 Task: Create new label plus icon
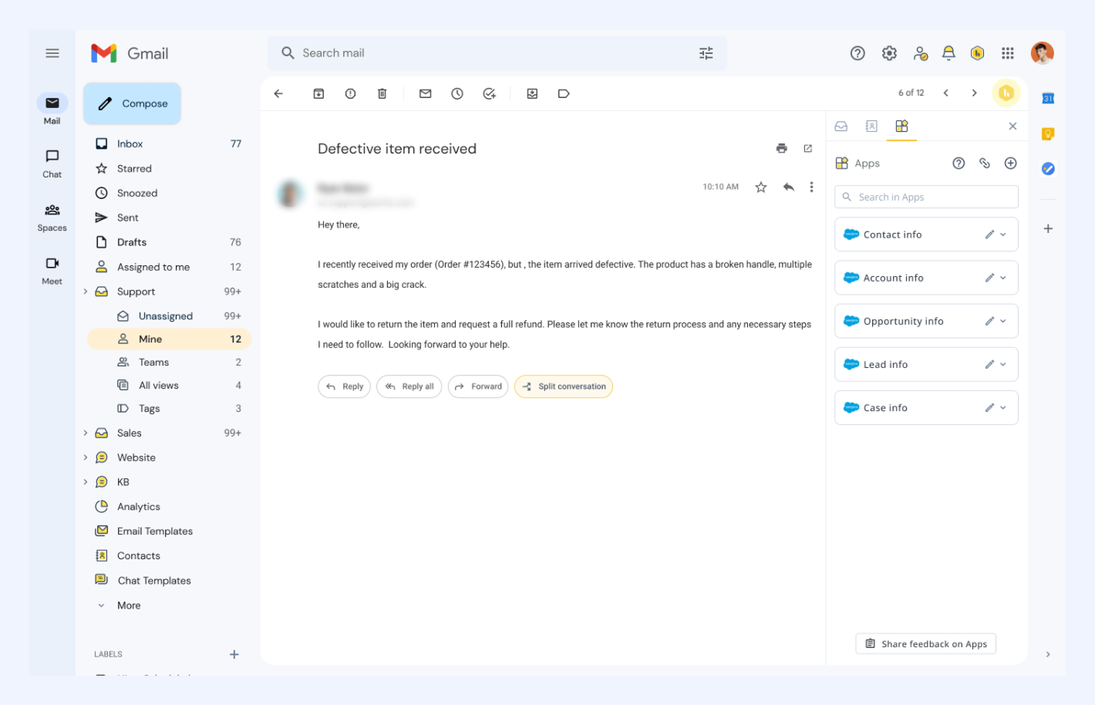[x=234, y=654]
